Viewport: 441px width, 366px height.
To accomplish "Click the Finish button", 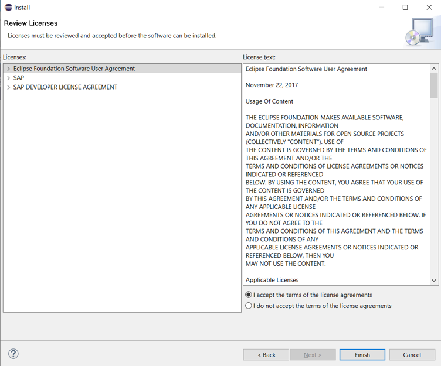I will click(x=362, y=355).
